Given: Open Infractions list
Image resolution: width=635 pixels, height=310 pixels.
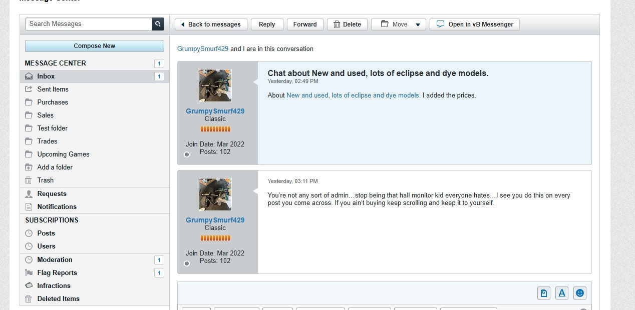Looking at the screenshot, I should [x=54, y=285].
